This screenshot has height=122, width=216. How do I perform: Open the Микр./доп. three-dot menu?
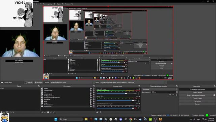point(139,101)
